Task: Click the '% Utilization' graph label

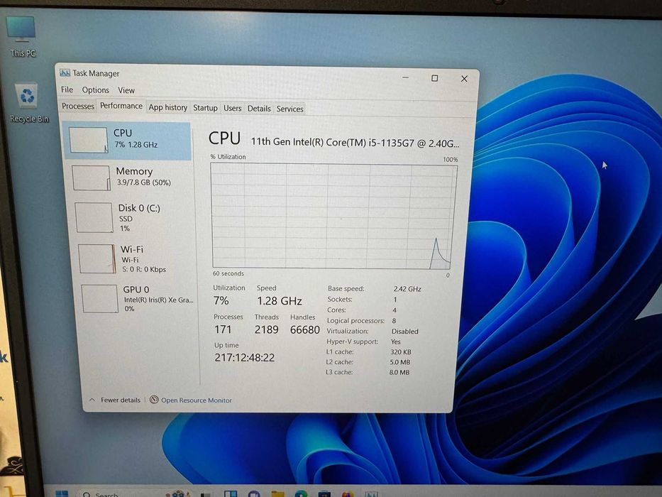Action: click(x=228, y=156)
